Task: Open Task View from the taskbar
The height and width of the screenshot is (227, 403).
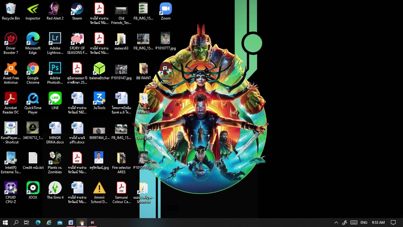Action: point(26,223)
